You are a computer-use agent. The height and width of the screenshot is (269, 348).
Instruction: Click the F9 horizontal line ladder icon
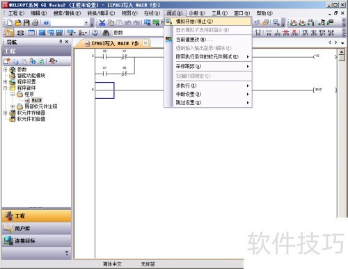(x=269, y=33)
